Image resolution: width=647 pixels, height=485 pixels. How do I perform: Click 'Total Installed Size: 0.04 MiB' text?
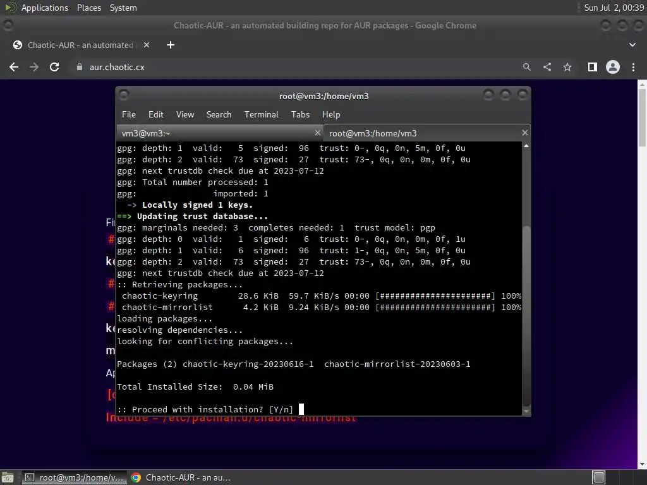point(195,387)
